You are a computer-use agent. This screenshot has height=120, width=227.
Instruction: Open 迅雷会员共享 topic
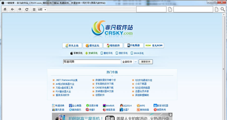142,91
